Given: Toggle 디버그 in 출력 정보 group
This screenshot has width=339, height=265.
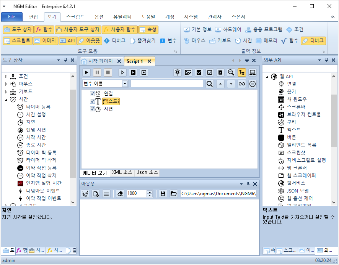Looking at the screenshot, I should point(313,40).
